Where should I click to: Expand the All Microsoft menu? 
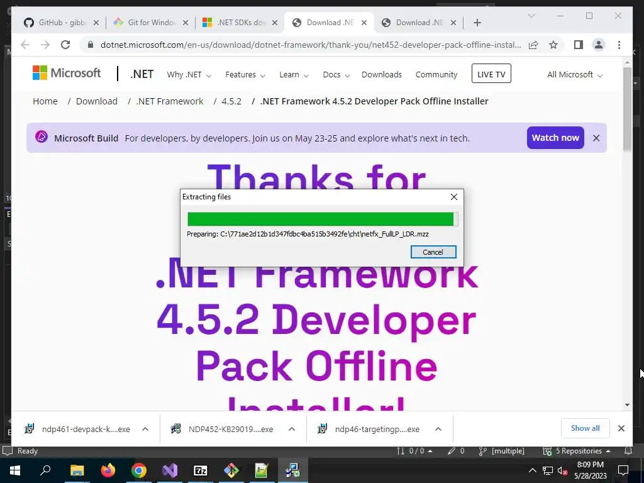click(575, 75)
